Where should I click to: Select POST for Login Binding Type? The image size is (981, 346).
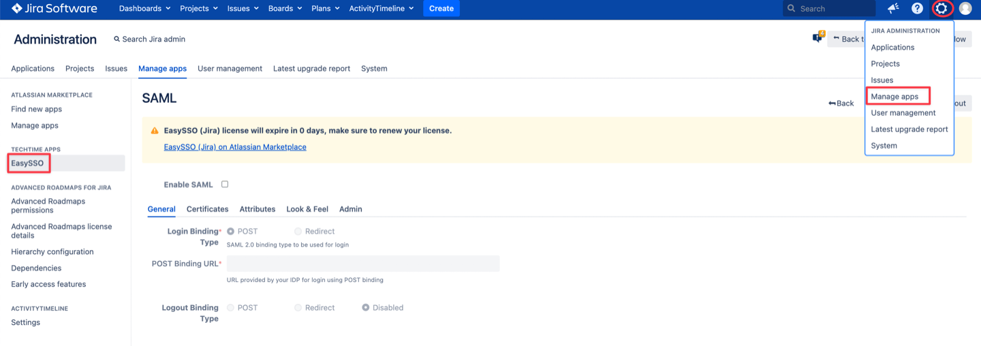pyautogui.click(x=231, y=232)
